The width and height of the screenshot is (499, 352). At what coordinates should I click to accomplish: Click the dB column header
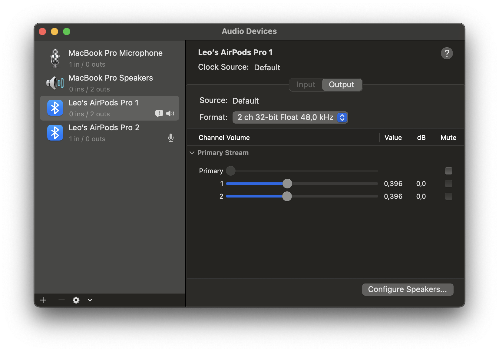tap(421, 138)
